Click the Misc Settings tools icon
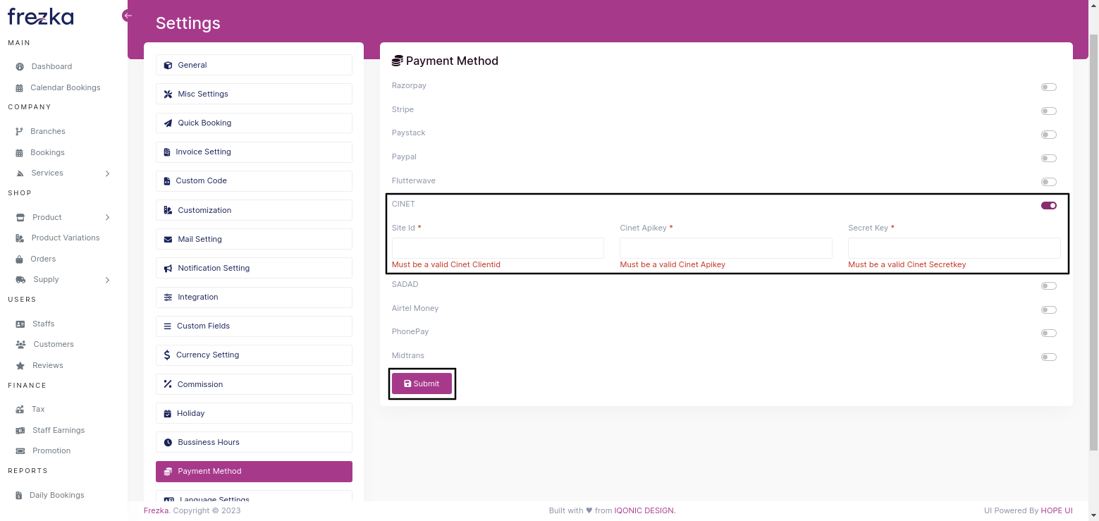Viewport: 1099px width, 521px height. click(168, 94)
